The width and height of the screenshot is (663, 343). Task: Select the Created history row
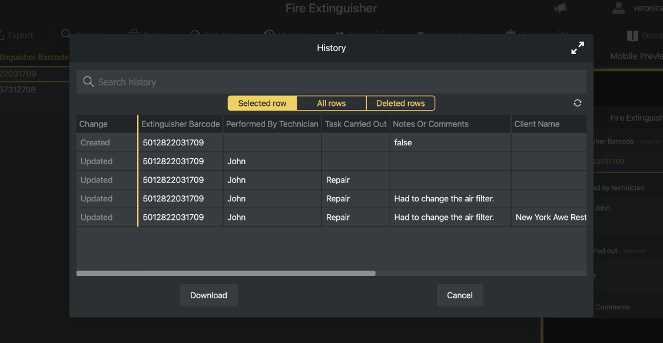click(x=95, y=143)
